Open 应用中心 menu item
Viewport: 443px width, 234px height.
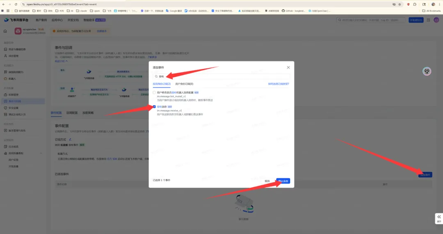(x=57, y=20)
